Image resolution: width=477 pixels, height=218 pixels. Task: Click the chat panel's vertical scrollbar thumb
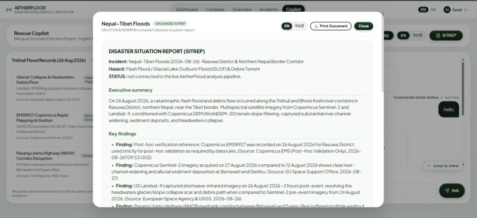point(463,89)
